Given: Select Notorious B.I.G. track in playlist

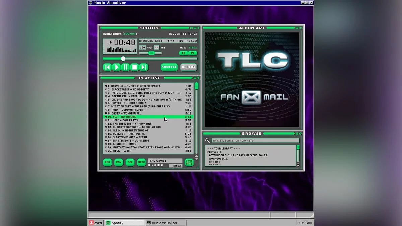Looking at the screenshot, I should pyautogui.click(x=148, y=93).
